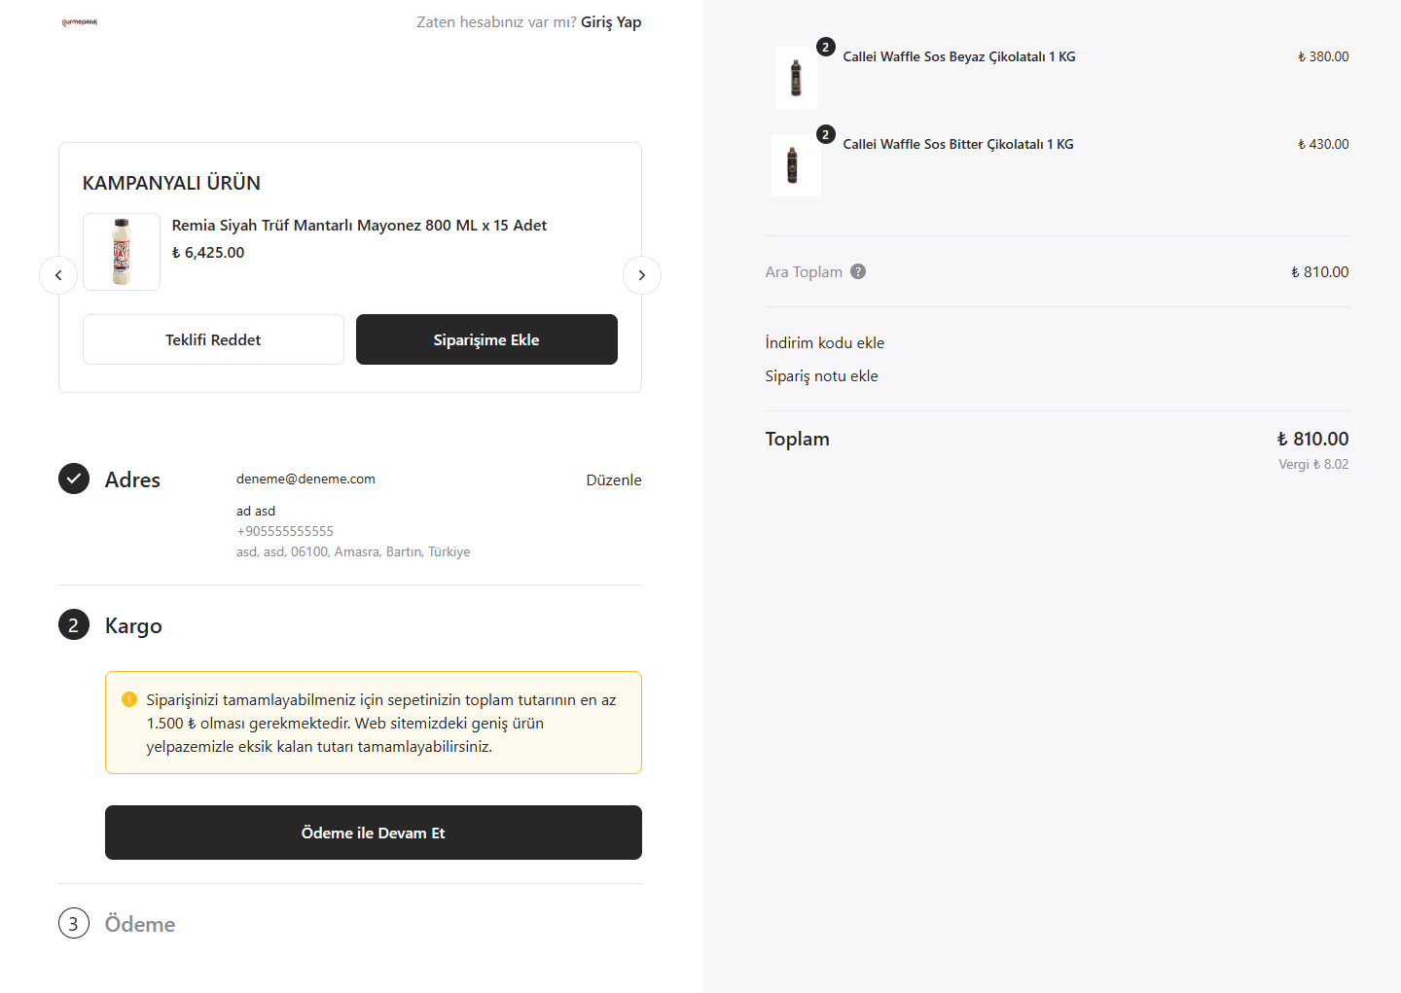Click the Giriş Yap login link
Image resolution: width=1401 pixels, height=993 pixels.
point(611,22)
